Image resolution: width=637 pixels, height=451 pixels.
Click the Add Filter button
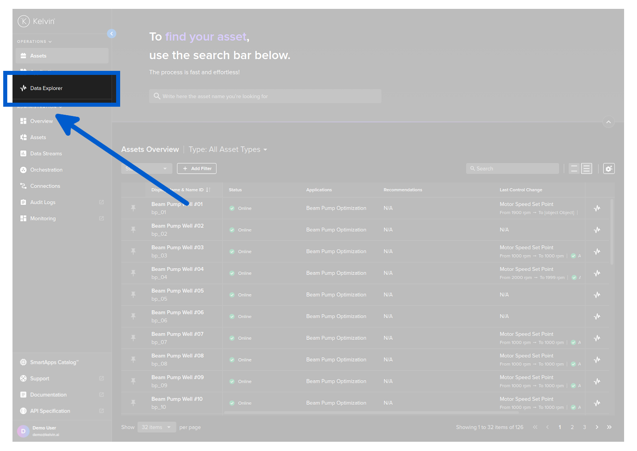point(197,169)
